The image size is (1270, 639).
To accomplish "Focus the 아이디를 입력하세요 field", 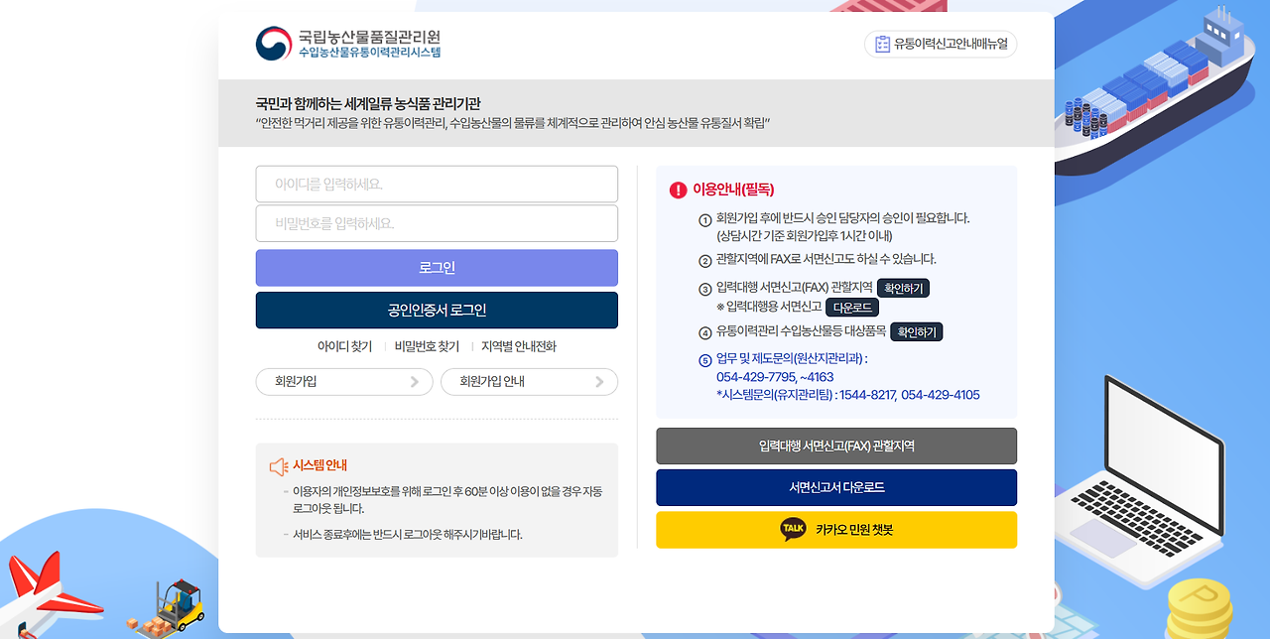I will click(437, 185).
